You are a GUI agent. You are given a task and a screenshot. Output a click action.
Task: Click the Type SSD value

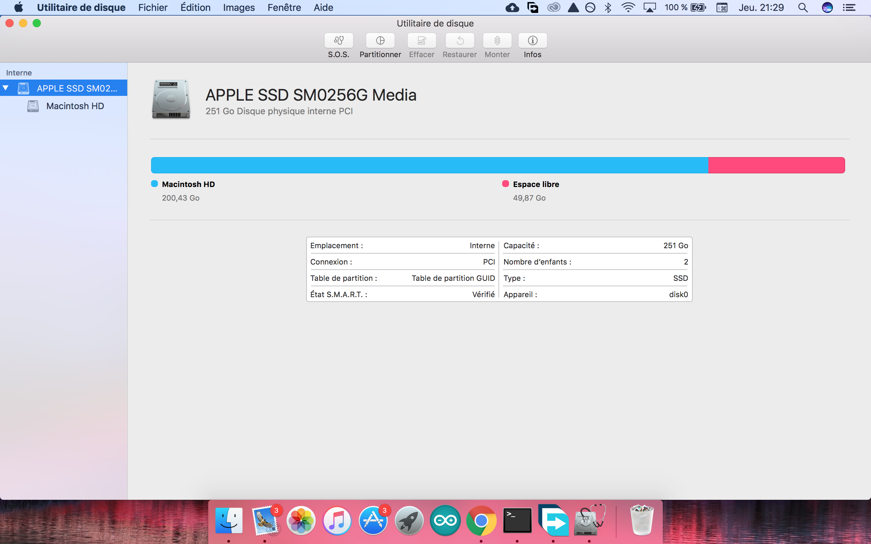tap(680, 278)
